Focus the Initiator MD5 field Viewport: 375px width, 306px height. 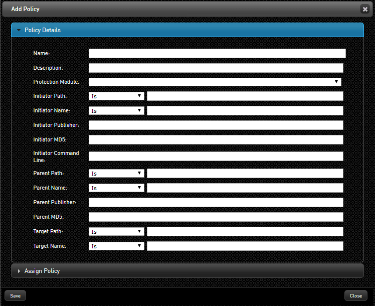click(x=216, y=140)
